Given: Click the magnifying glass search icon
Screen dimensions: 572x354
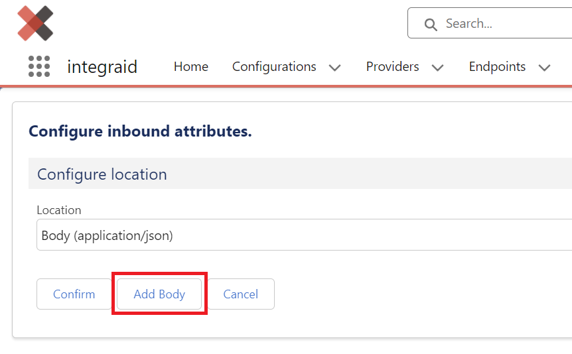Looking at the screenshot, I should (431, 25).
